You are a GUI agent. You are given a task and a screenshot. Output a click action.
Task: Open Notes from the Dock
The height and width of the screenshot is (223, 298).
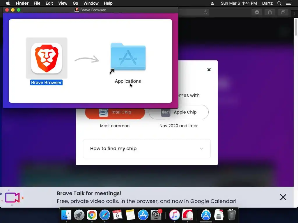pos(130,215)
